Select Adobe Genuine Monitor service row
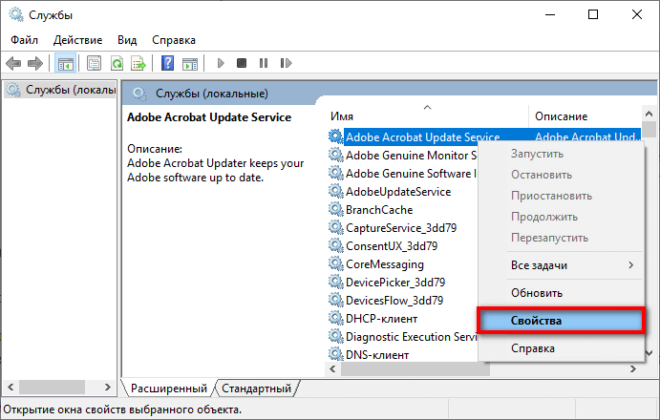Screen dimensions: 660x420 (403, 156)
